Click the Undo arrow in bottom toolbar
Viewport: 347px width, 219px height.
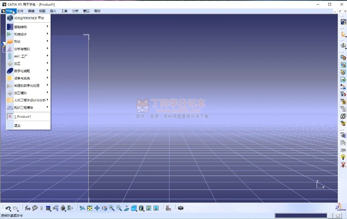coord(8,208)
